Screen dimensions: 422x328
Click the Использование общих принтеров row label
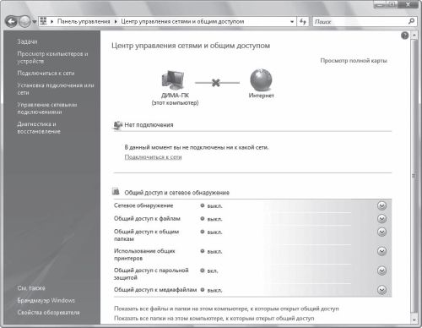point(144,254)
